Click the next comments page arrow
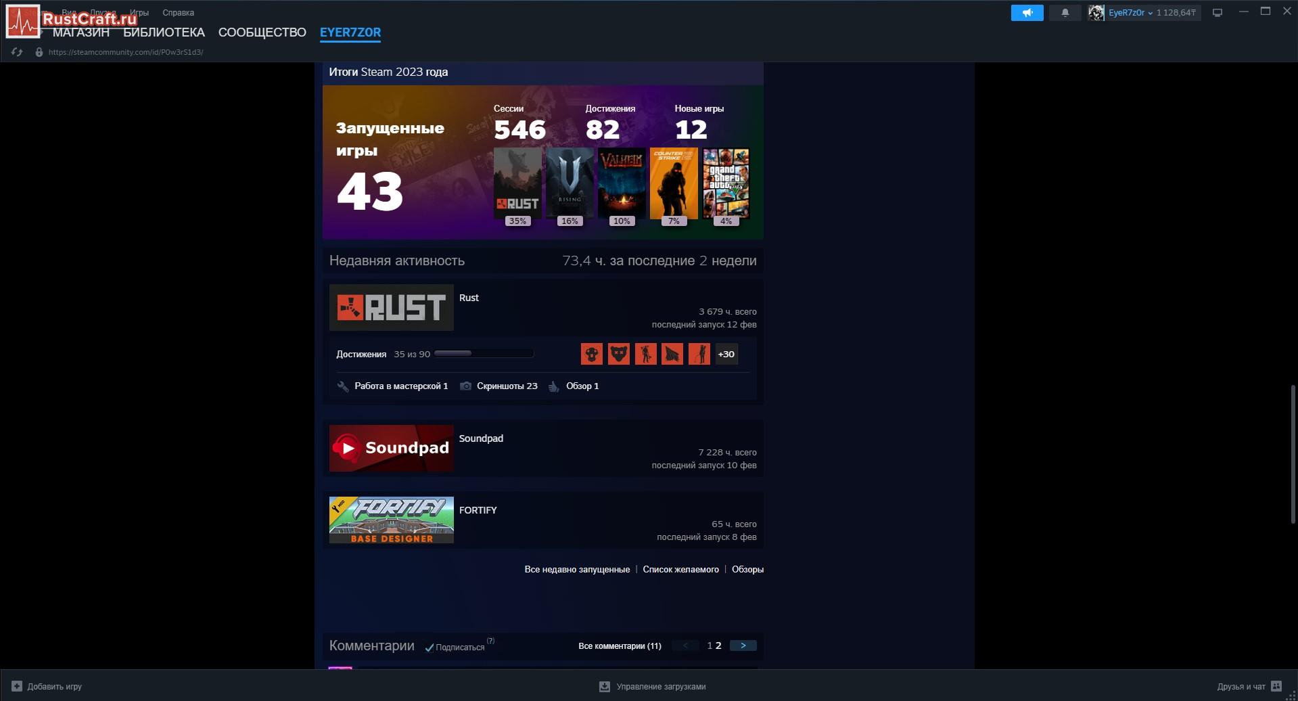1298x701 pixels. coord(743,646)
